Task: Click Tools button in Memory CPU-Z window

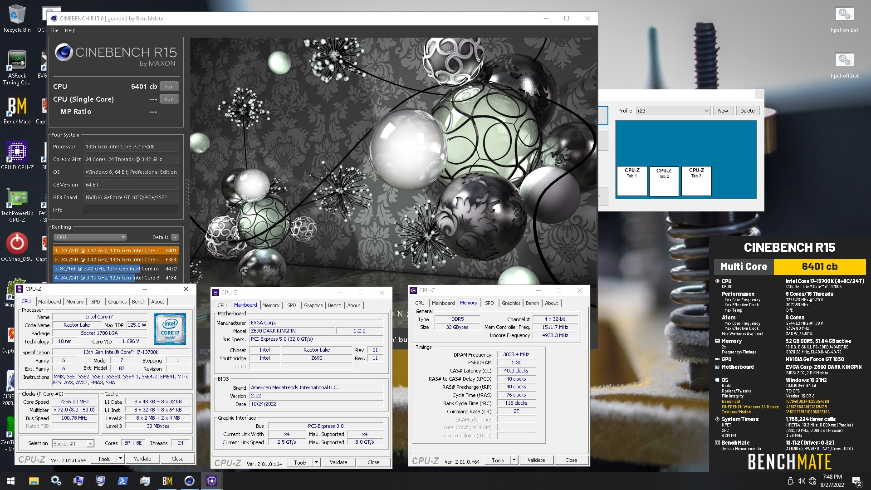Action: (x=498, y=460)
